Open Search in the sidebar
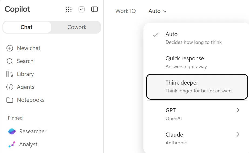This screenshot has height=153, width=249. click(20, 61)
